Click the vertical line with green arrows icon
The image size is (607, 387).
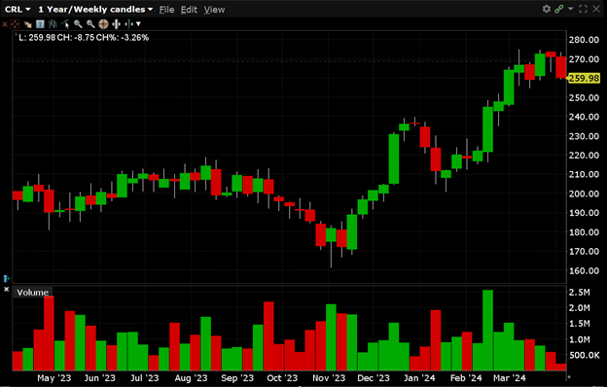pyautogui.click(x=129, y=24)
